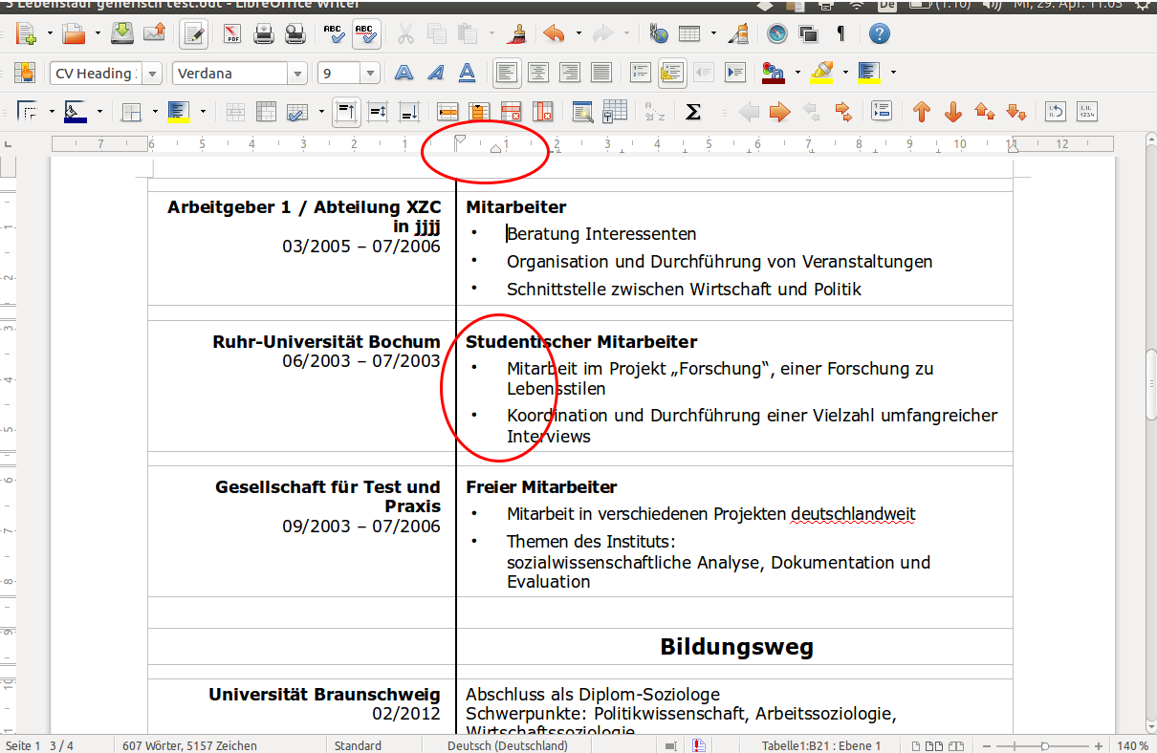Run Spelling and Grammar check
The image size is (1157, 753).
pos(334,34)
